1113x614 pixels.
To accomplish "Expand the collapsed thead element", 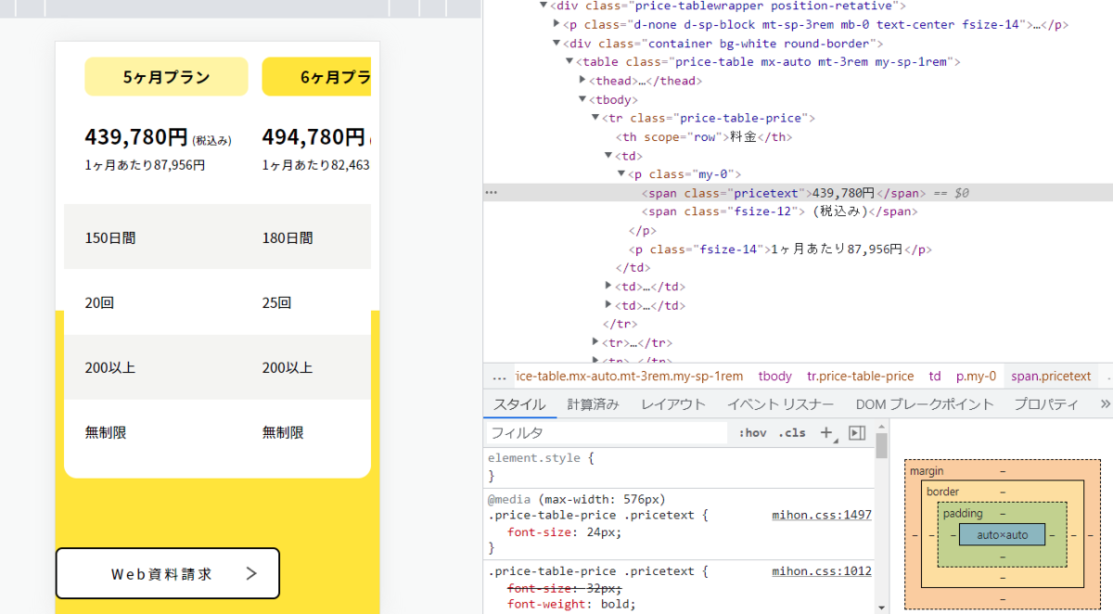I will [x=582, y=81].
